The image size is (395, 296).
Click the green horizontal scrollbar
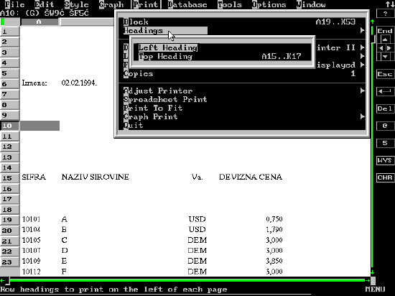point(187,280)
